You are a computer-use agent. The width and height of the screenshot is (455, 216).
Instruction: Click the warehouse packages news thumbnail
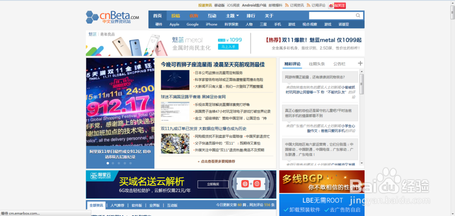(x=175, y=143)
